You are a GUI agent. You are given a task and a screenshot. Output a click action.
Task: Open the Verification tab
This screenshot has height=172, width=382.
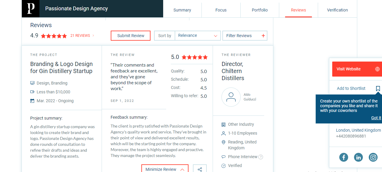(337, 10)
